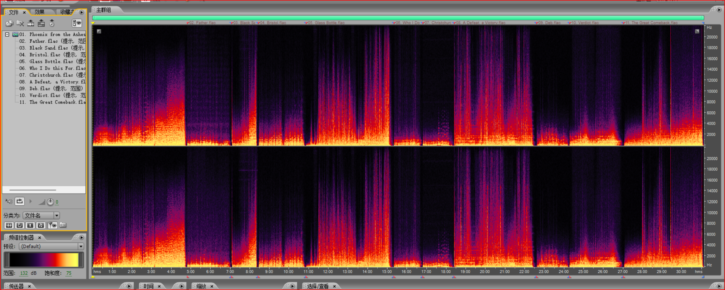725x290 pixels.
Task: Collapse the 01. Phoenix from the Ashes tree
Action: (x=7, y=34)
